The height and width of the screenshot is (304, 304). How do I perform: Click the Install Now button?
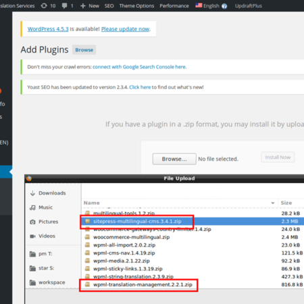278,157
